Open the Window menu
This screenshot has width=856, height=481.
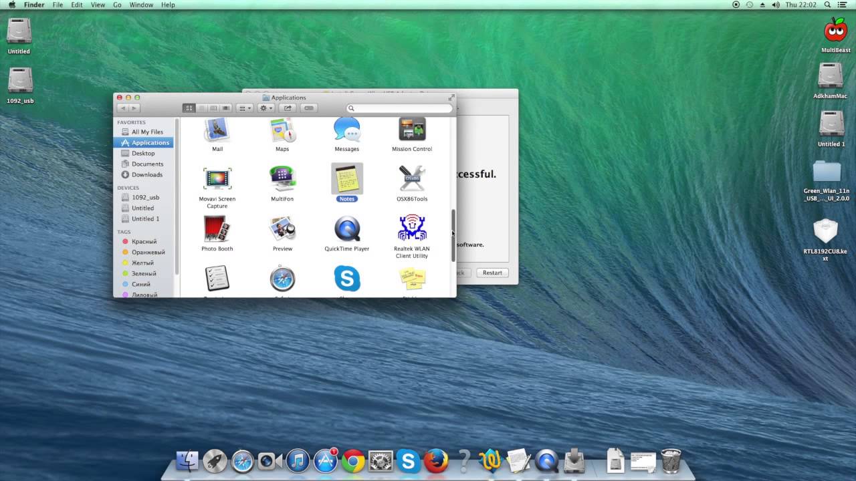click(141, 5)
